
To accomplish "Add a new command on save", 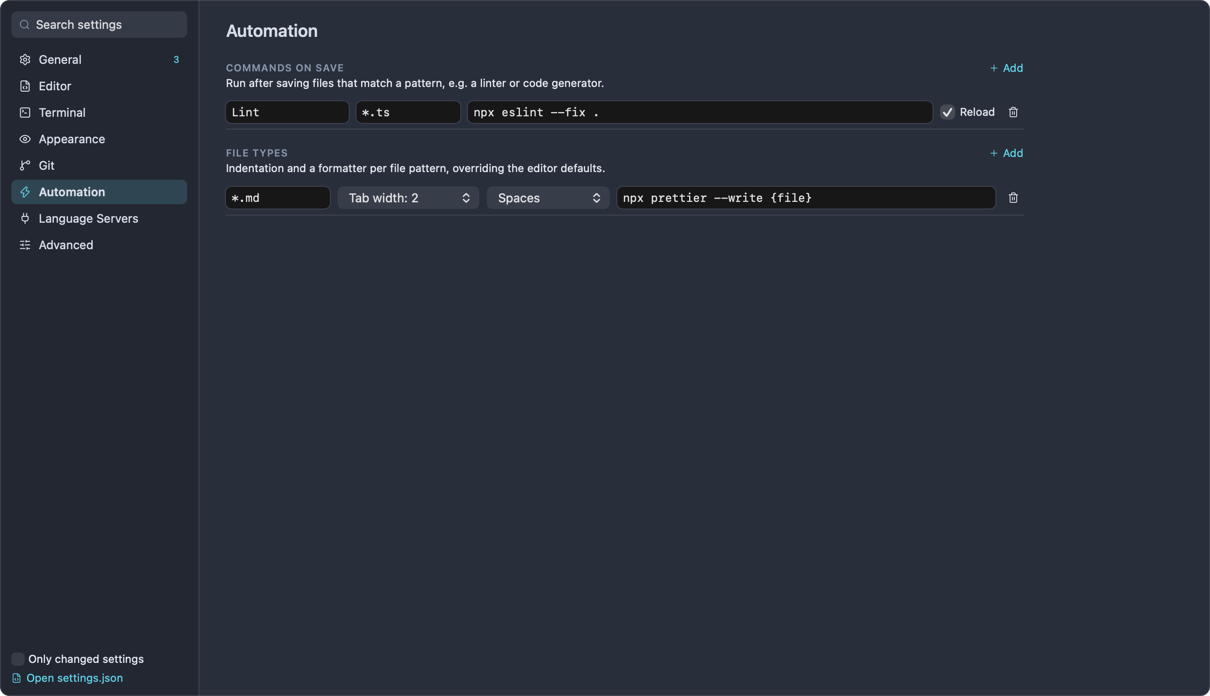I will coord(1006,68).
